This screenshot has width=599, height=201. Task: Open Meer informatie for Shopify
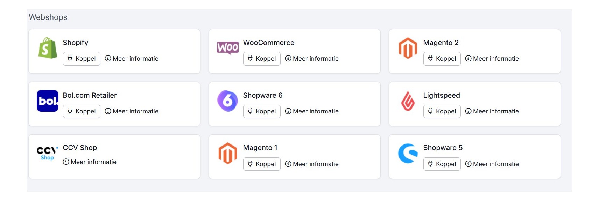coord(132,59)
